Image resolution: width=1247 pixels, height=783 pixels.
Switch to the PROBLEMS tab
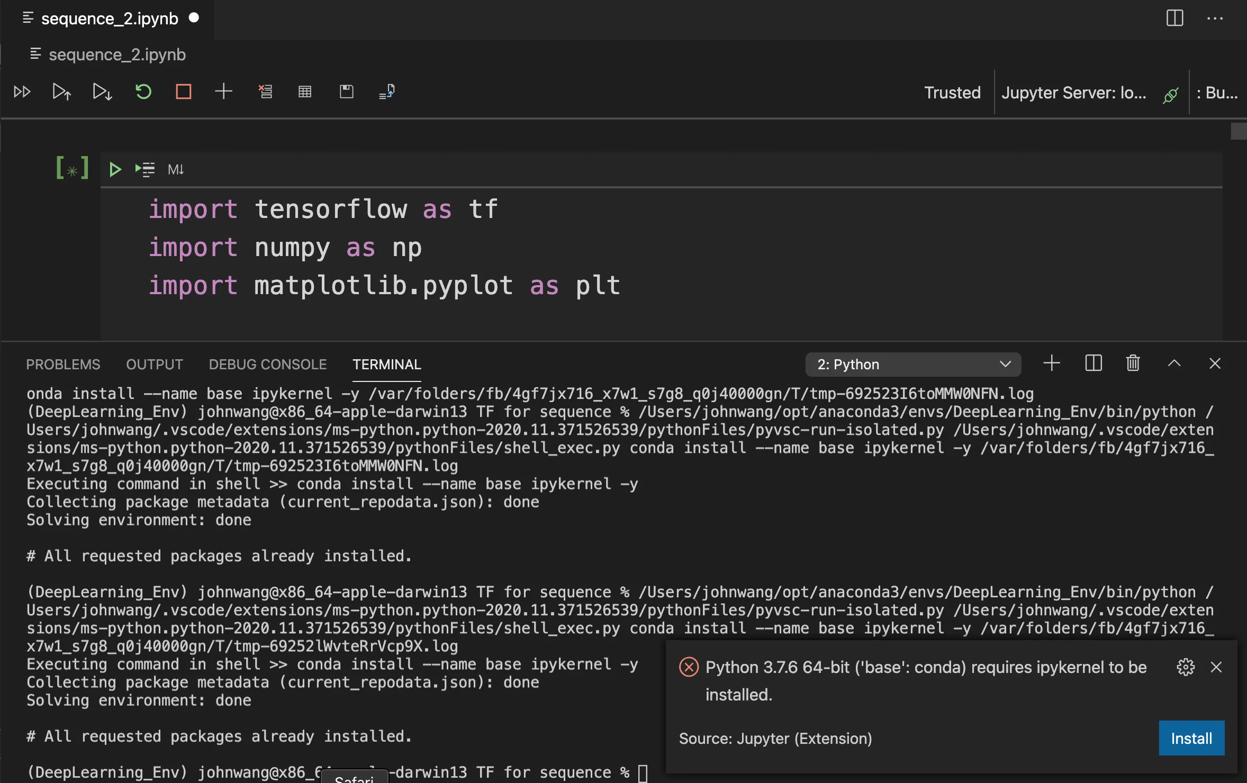click(62, 364)
